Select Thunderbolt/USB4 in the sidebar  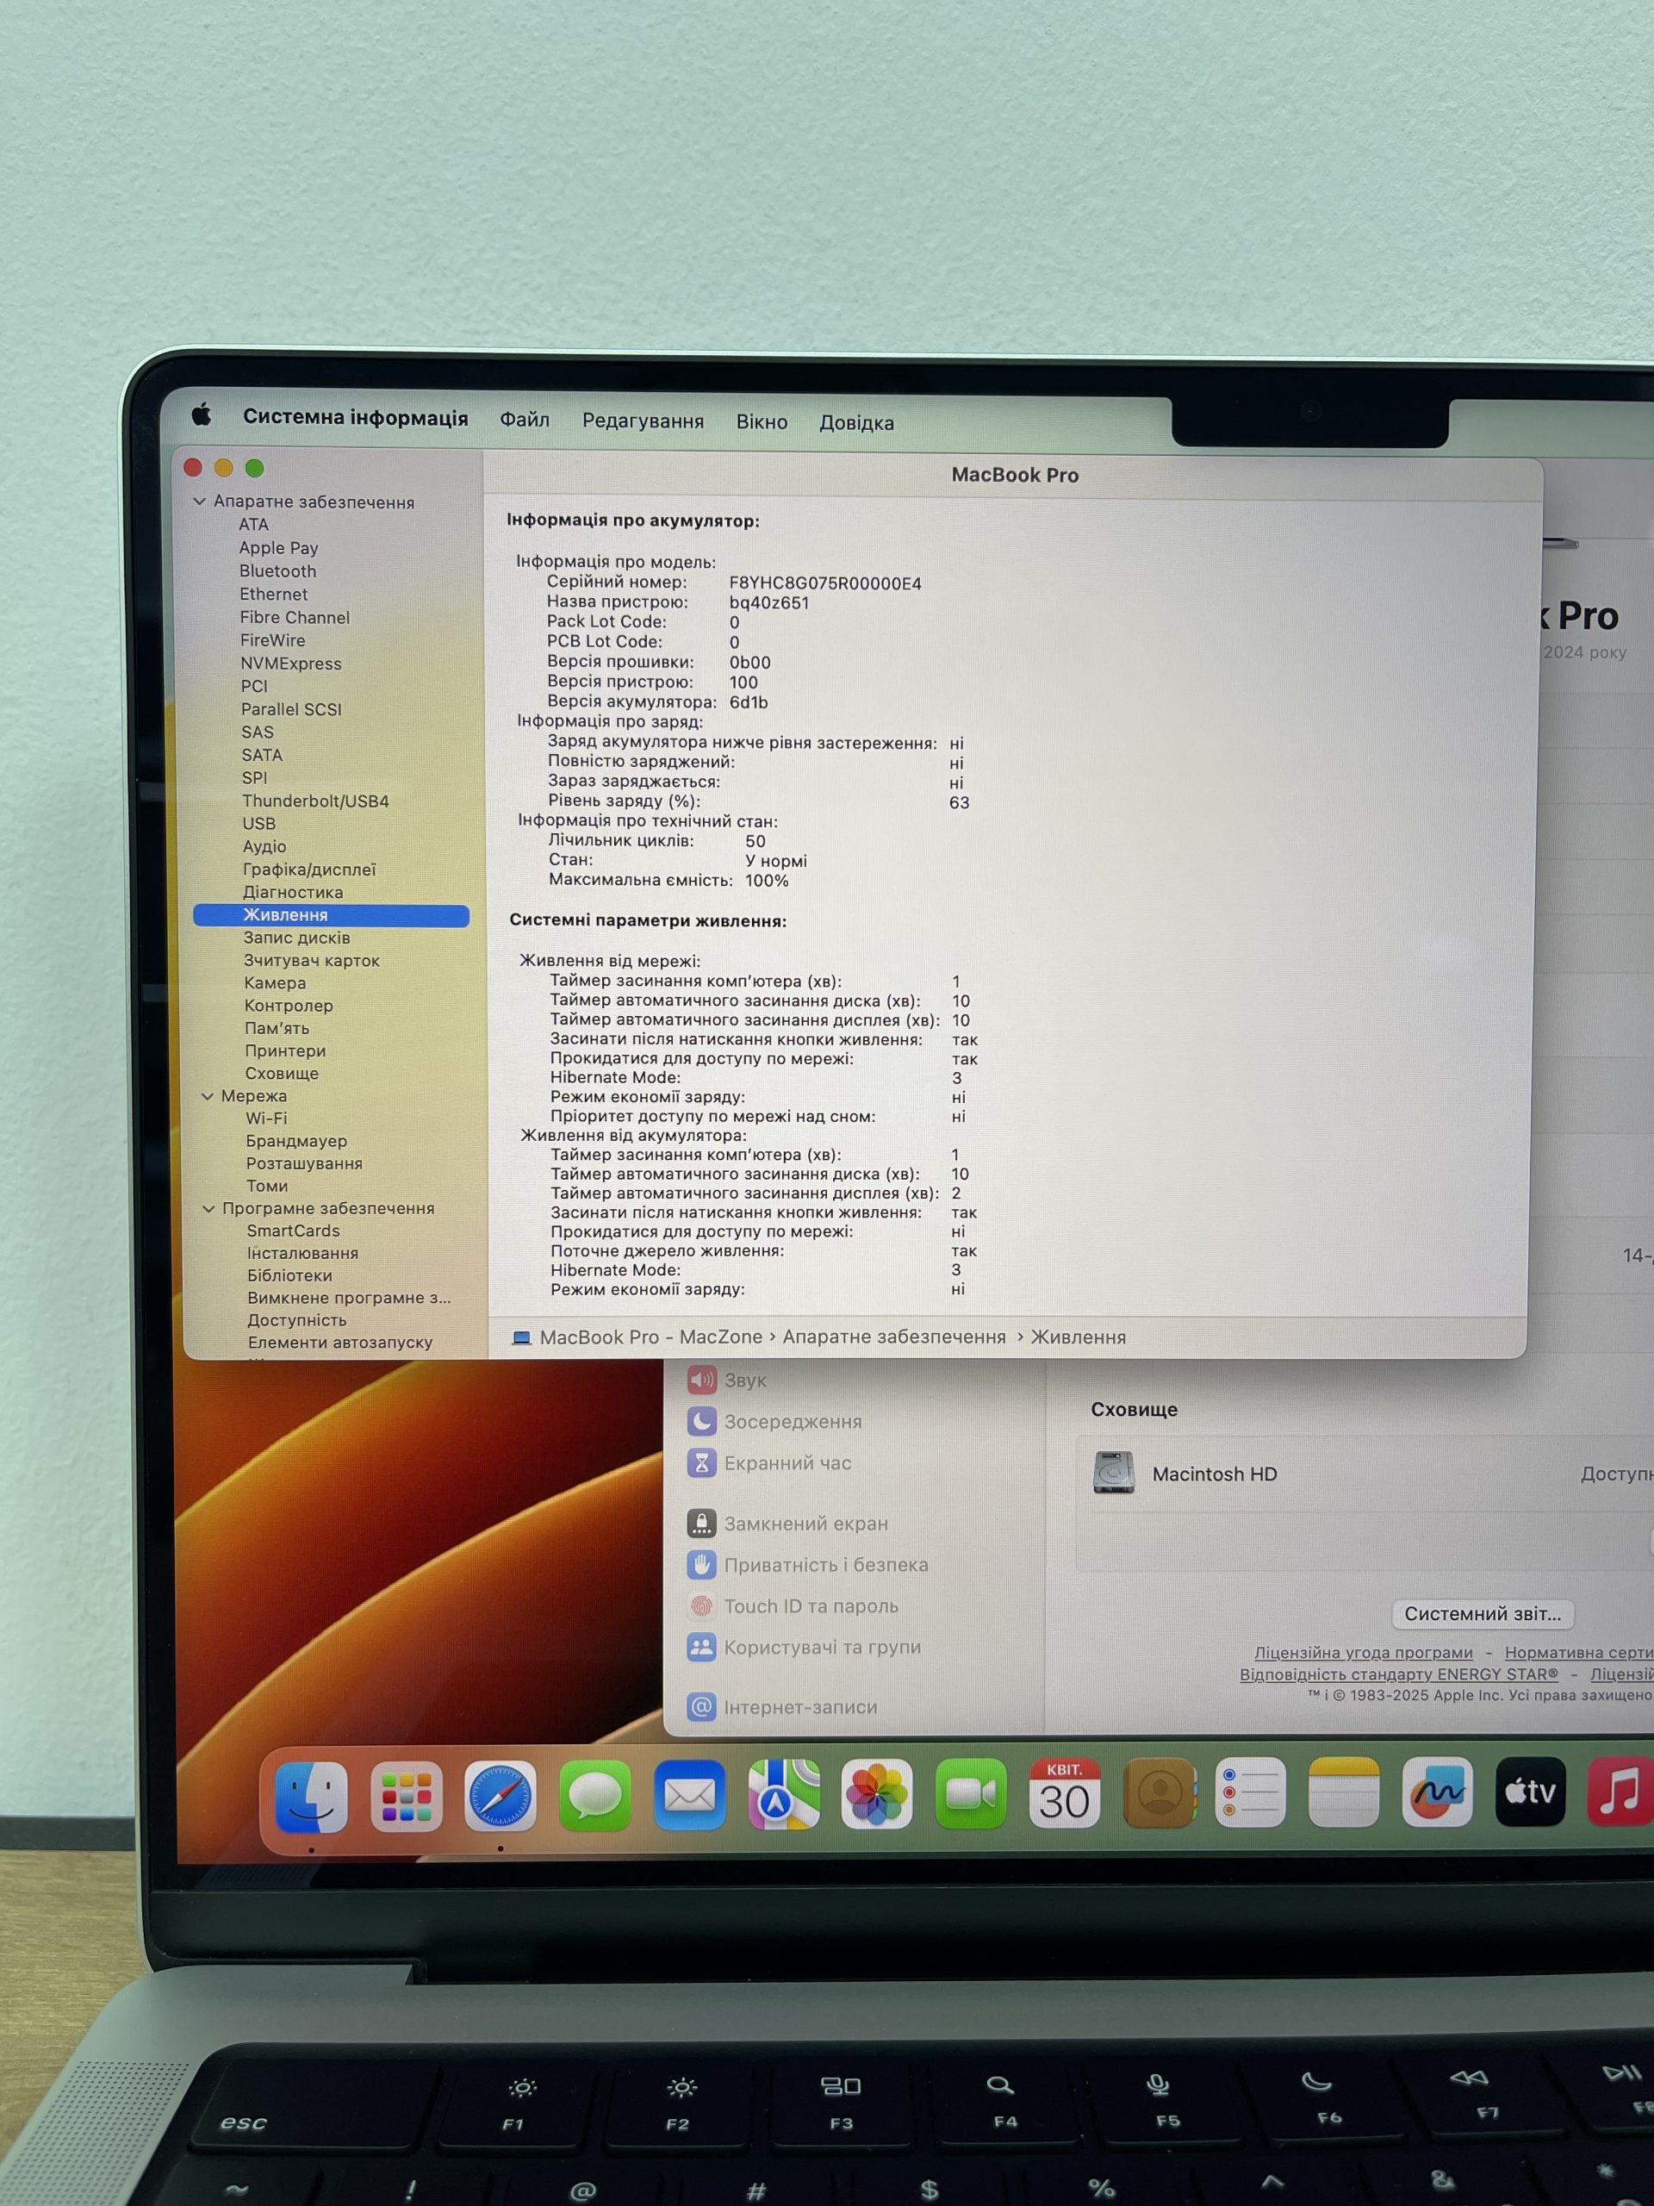(x=315, y=801)
